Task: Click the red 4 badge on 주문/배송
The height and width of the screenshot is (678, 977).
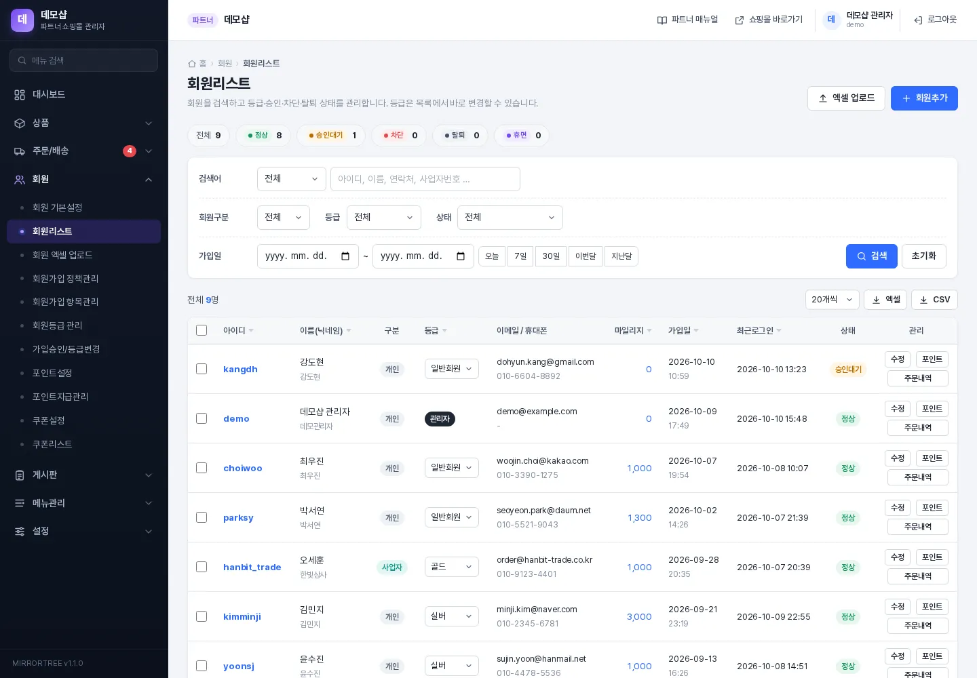Action: 130,151
